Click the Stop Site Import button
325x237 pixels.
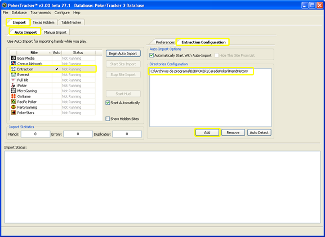[123, 74]
